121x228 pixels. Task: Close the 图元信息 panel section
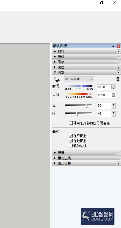119,163
